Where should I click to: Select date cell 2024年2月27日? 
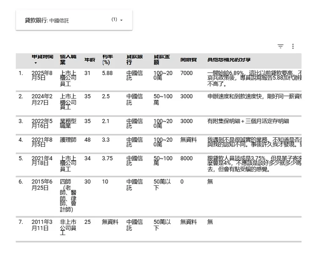coord(42,99)
